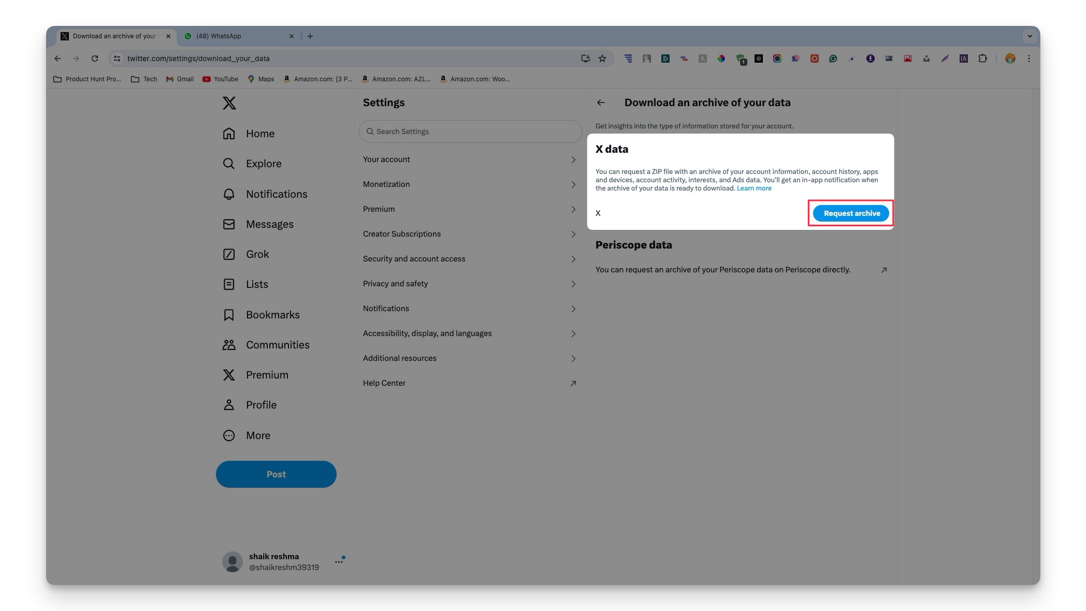Open the Amazon.com: AZL bookmark
Image resolution: width=1086 pixels, height=611 pixels.
[396, 79]
